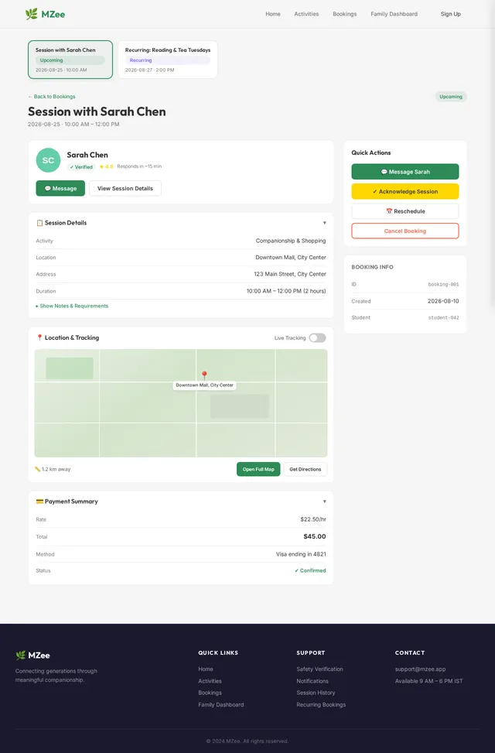Screen dimensions: 495x753
Task: Click the MZee leaf logo in the footer
Action: pos(21,655)
